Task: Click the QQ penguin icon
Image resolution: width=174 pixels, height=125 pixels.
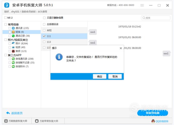Action: click(153, 121)
